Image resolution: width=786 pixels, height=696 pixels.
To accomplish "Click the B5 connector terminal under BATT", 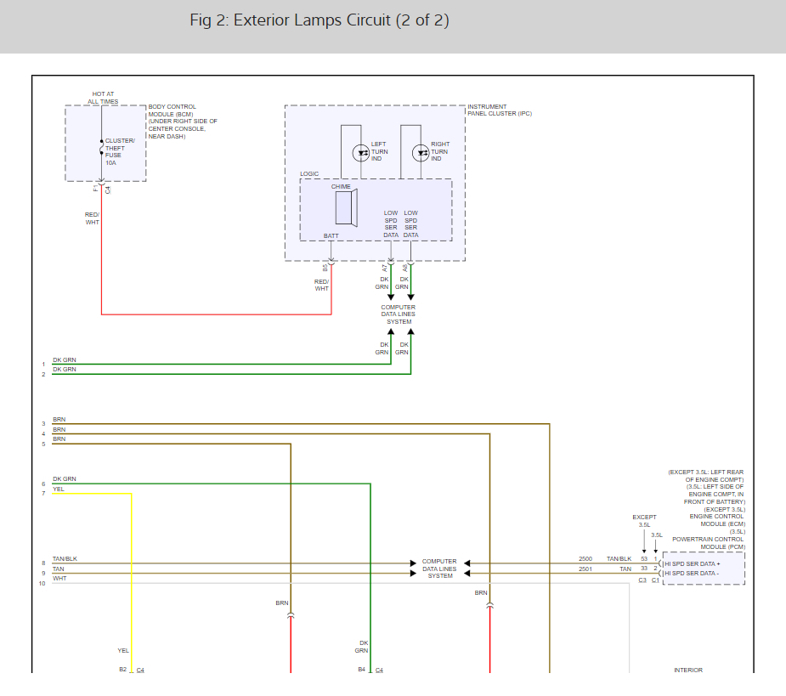I will [x=331, y=263].
